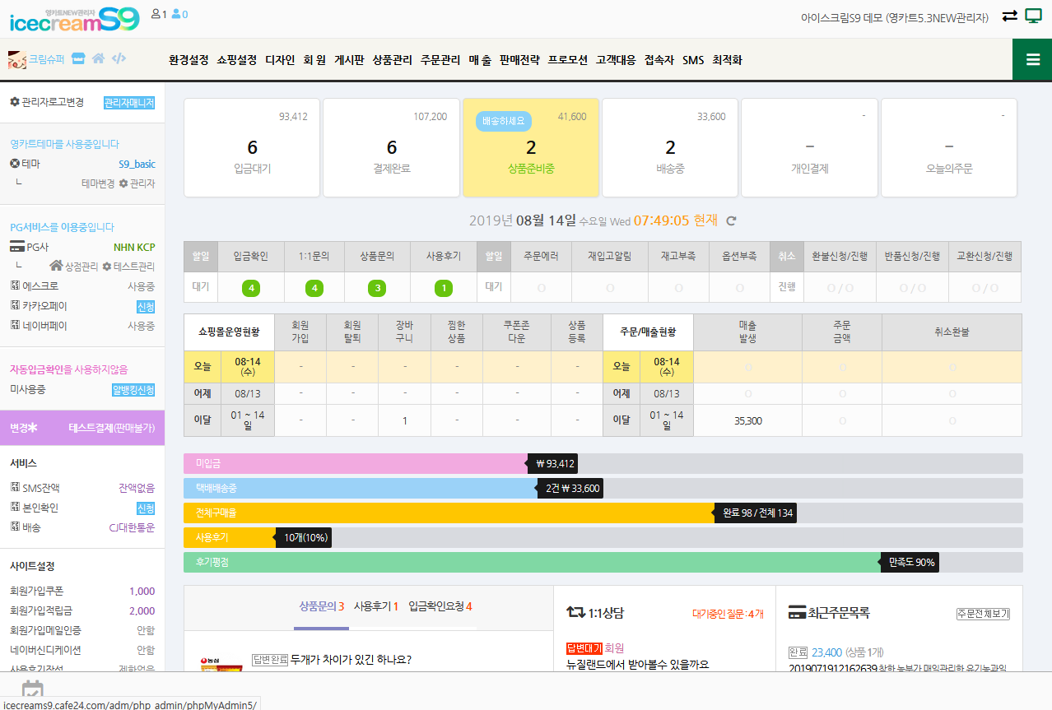Select the 입금확인요청 tab
The image size is (1052, 710).
point(440,606)
